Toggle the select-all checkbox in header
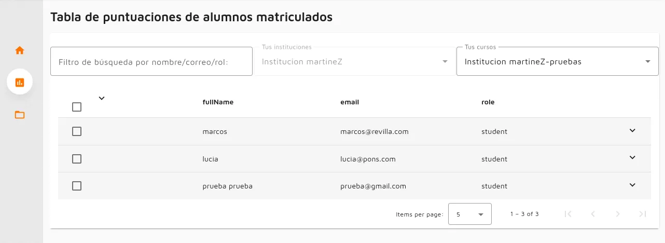The height and width of the screenshot is (243, 665). pos(77,107)
